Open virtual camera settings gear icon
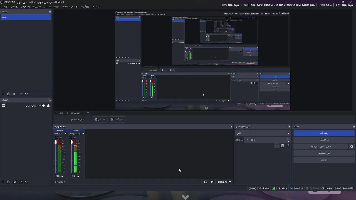Screen dimensions: 356x200 pos(352,146)
